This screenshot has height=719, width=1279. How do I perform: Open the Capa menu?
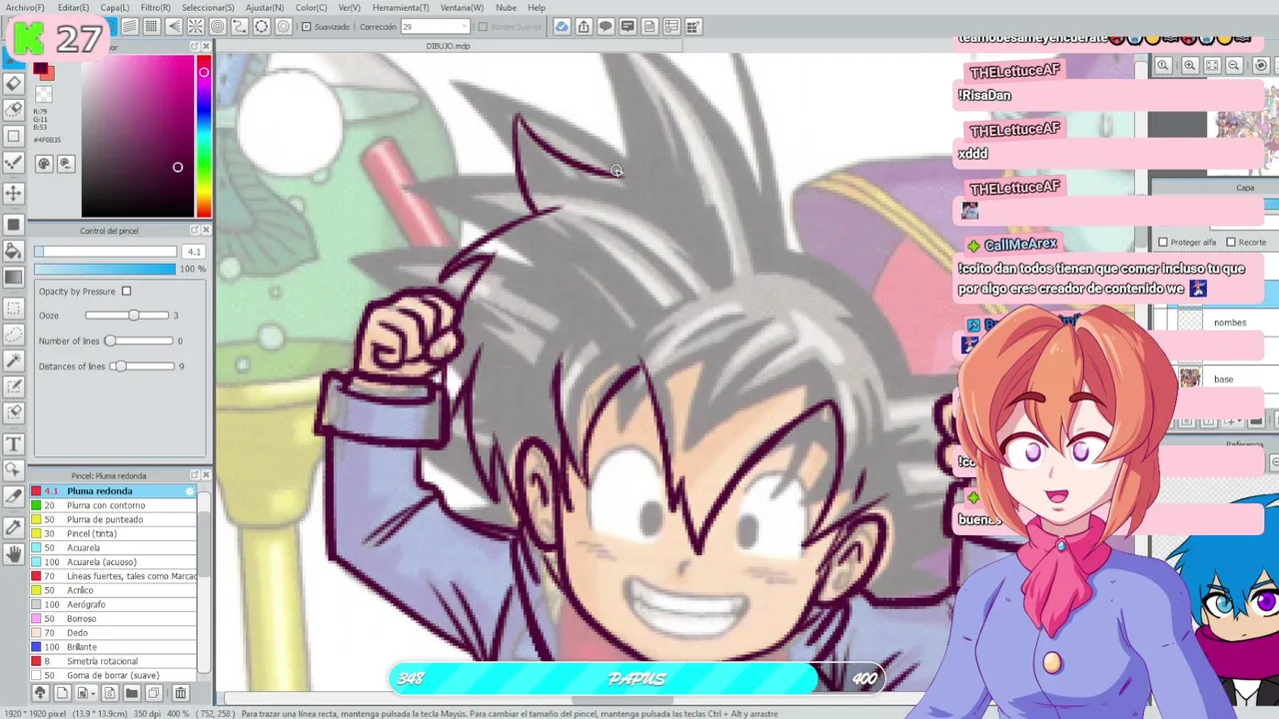pos(114,7)
